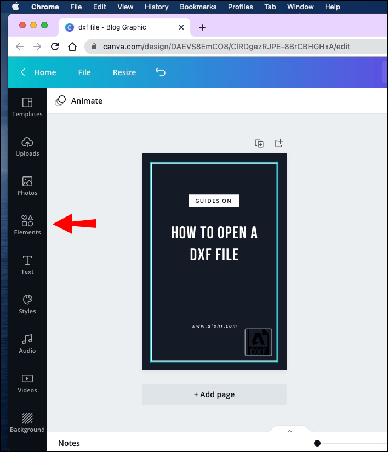Select the HOW TO OPEN A DXF FILE heading
Image resolution: width=388 pixels, height=452 pixels.
tap(214, 243)
